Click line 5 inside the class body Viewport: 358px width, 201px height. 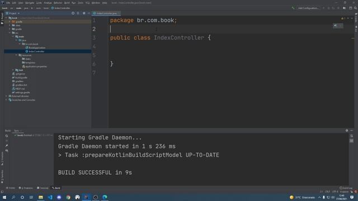230,55
